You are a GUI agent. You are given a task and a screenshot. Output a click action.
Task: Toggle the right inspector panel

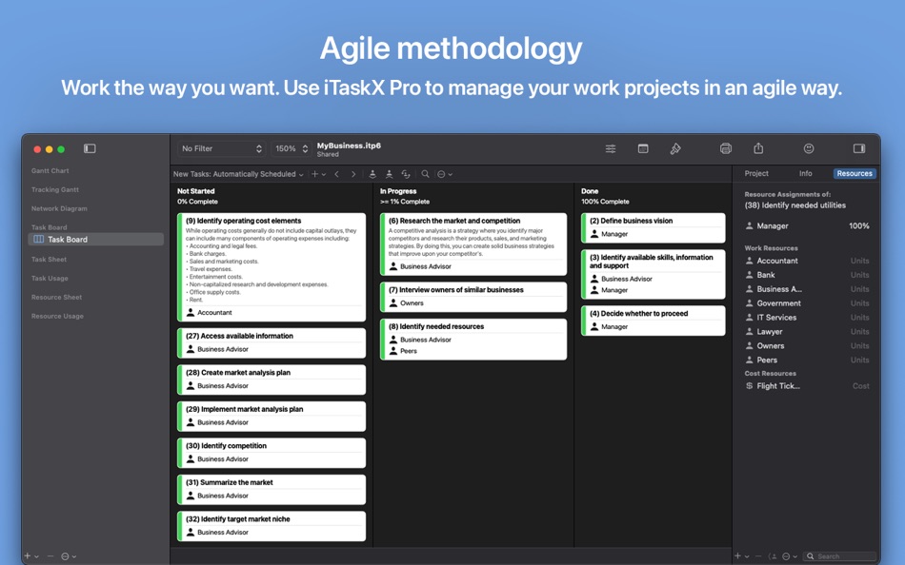(859, 148)
